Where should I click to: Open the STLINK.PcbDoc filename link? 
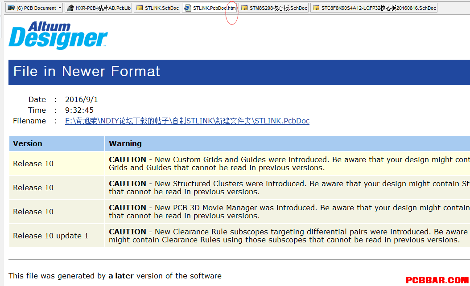[x=187, y=121]
